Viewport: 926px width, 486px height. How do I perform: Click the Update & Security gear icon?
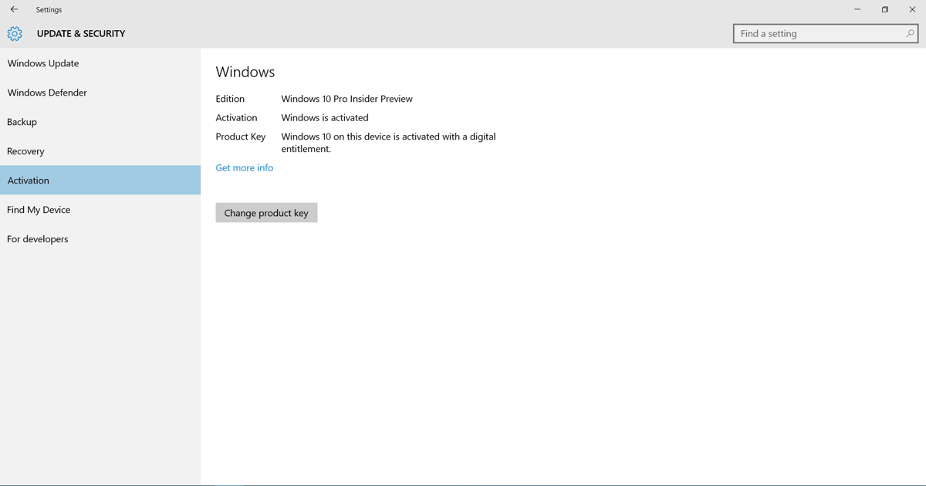point(15,34)
